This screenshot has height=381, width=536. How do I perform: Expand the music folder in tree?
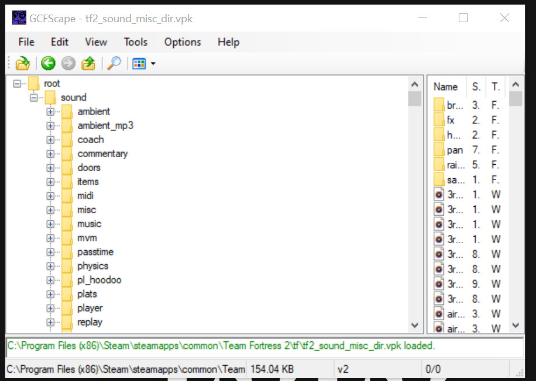tap(50, 224)
